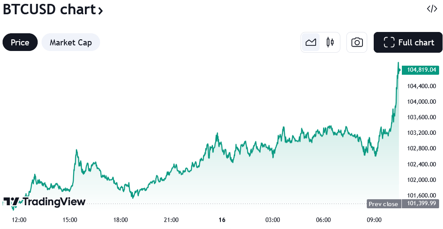
Task: Click the current price label 104,819.04
Action: (420, 70)
